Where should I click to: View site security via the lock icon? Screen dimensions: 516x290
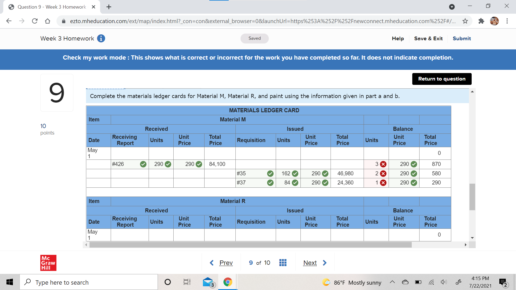pos(63,21)
